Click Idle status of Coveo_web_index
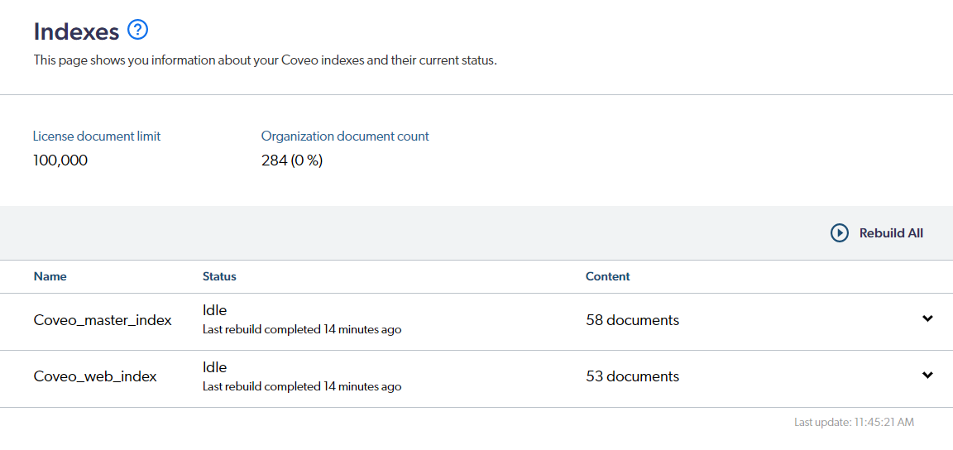953x450 pixels. [x=214, y=366]
